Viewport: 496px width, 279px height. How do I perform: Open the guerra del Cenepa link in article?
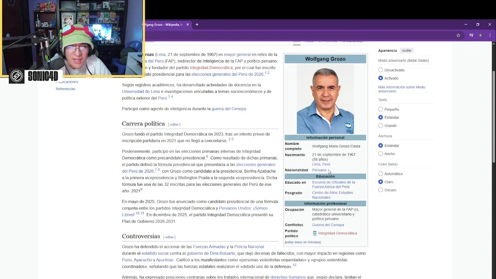(229, 109)
